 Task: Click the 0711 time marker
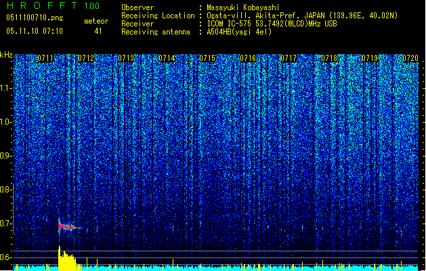pos(45,58)
